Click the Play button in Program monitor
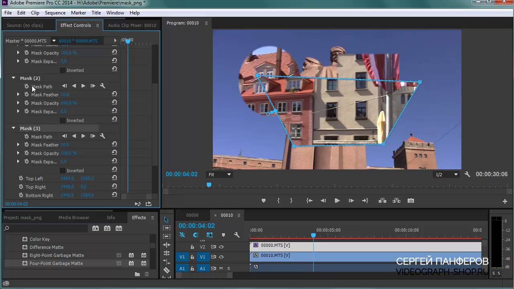 point(337,201)
